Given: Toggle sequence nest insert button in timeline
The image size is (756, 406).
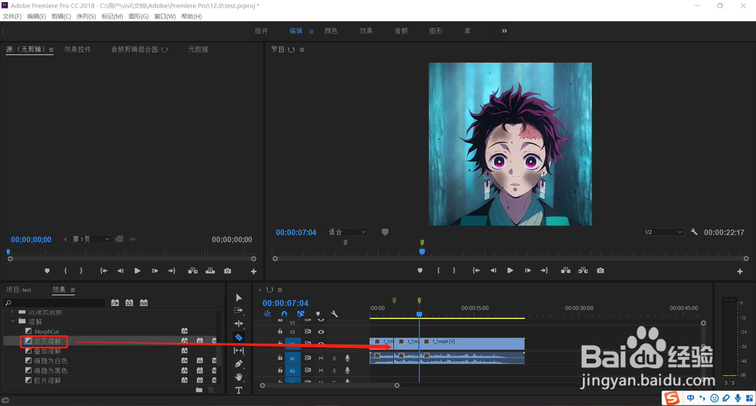Looking at the screenshot, I should tap(267, 314).
